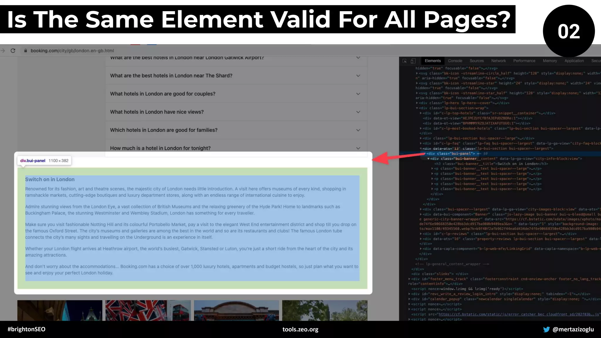Click 'How much is a hotel in London for tonight?'
601x338 pixels.
160,148
